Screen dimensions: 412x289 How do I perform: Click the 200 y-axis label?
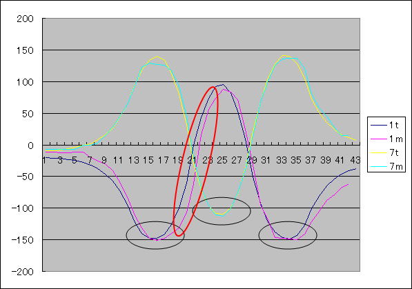point(26,19)
